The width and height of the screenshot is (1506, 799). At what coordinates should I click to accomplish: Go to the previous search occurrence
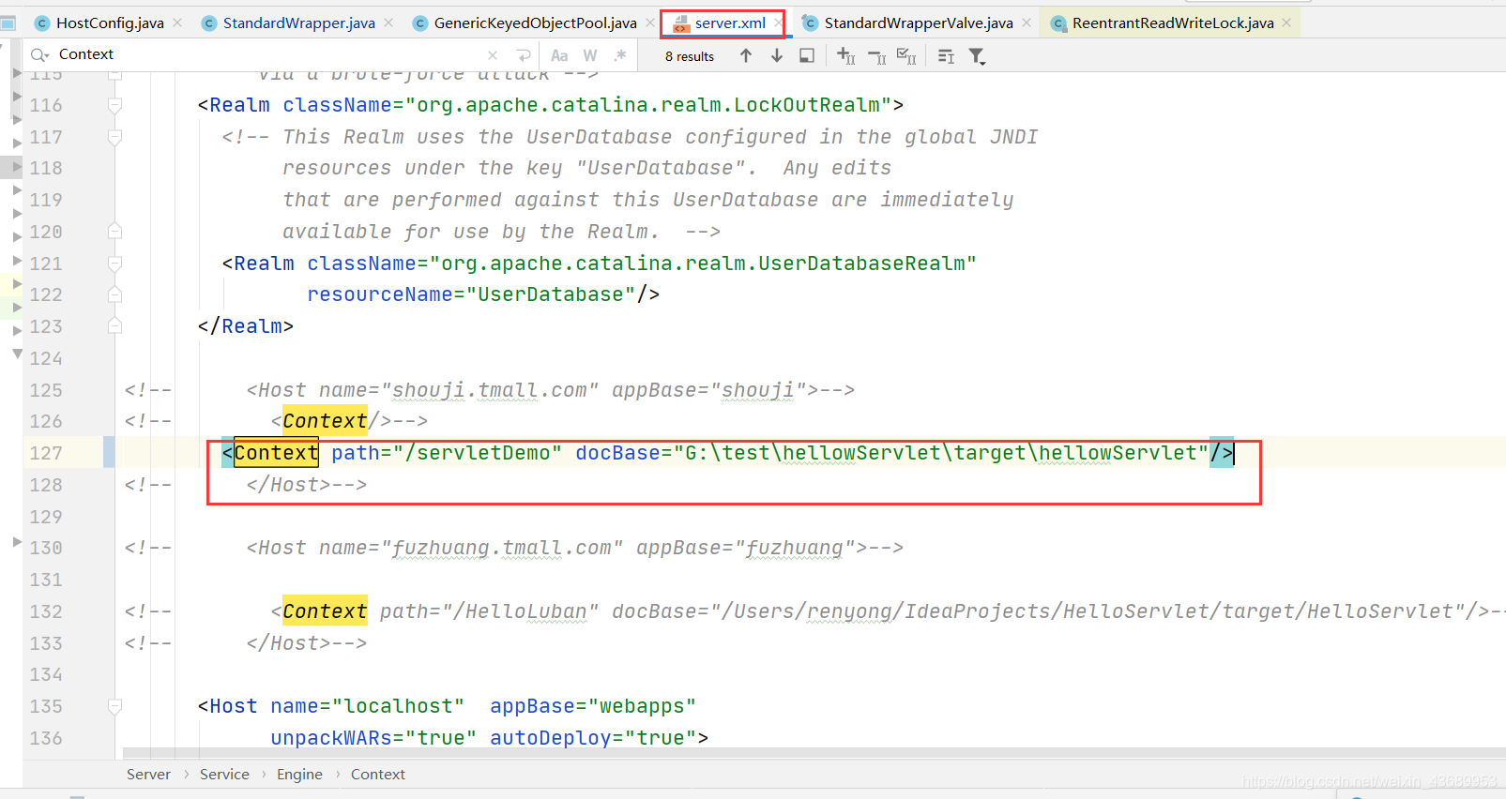coord(746,55)
